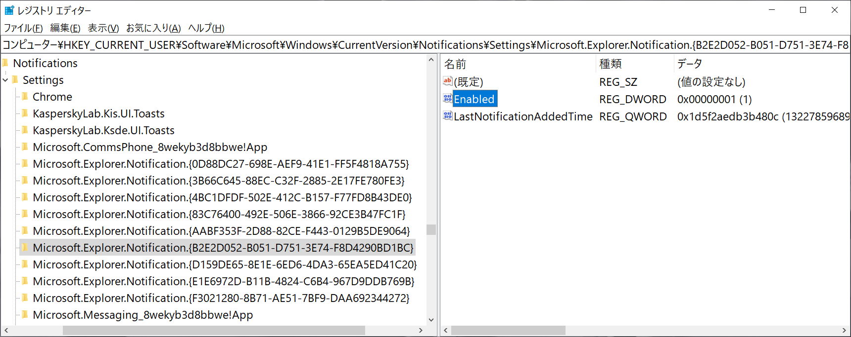
Task: Click the LastNotificationAddedTime QWORD value icon
Action: pos(448,115)
